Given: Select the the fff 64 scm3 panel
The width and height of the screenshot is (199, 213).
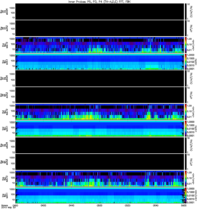Looking at the screenshot, I should click(100, 162).
